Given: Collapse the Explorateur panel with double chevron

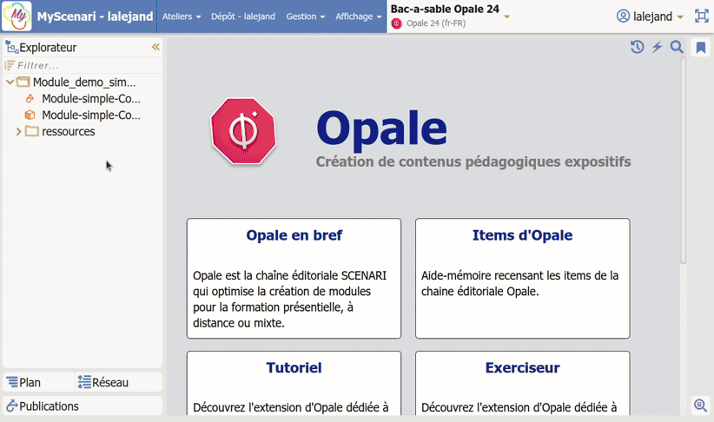Looking at the screenshot, I should (x=155, y=47).
